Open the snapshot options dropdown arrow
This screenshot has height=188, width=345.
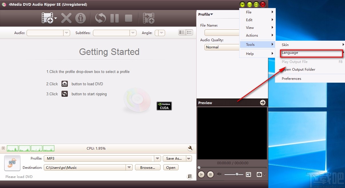pos(265,175)
